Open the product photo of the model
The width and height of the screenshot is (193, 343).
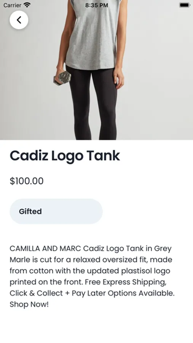coord(96,70)
